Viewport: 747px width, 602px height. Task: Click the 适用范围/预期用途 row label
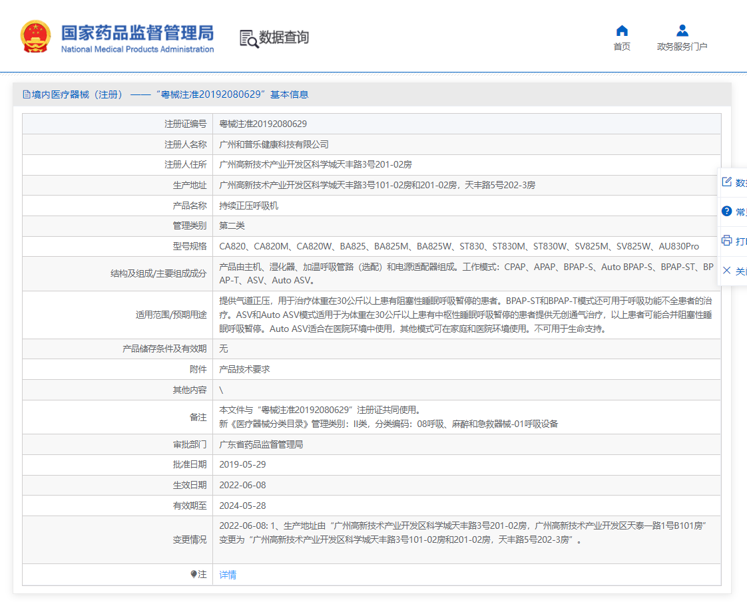click(171, 315)
